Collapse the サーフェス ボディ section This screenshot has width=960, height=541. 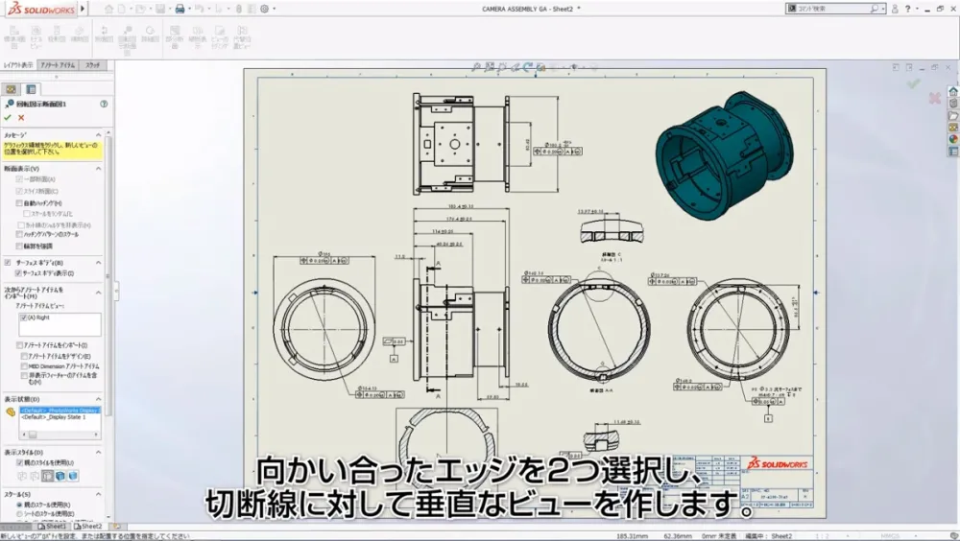click(x=98, y=263)
